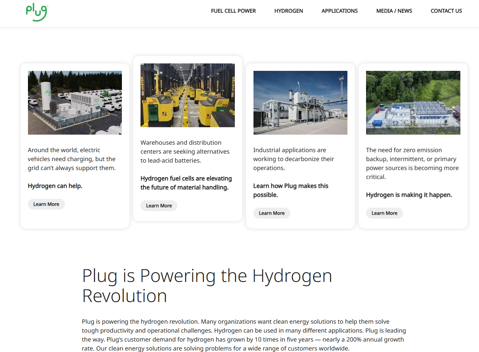Open the Fuel Cell Power menu
This screenshot has height=352, width=479.
click(x=233, y=11)
